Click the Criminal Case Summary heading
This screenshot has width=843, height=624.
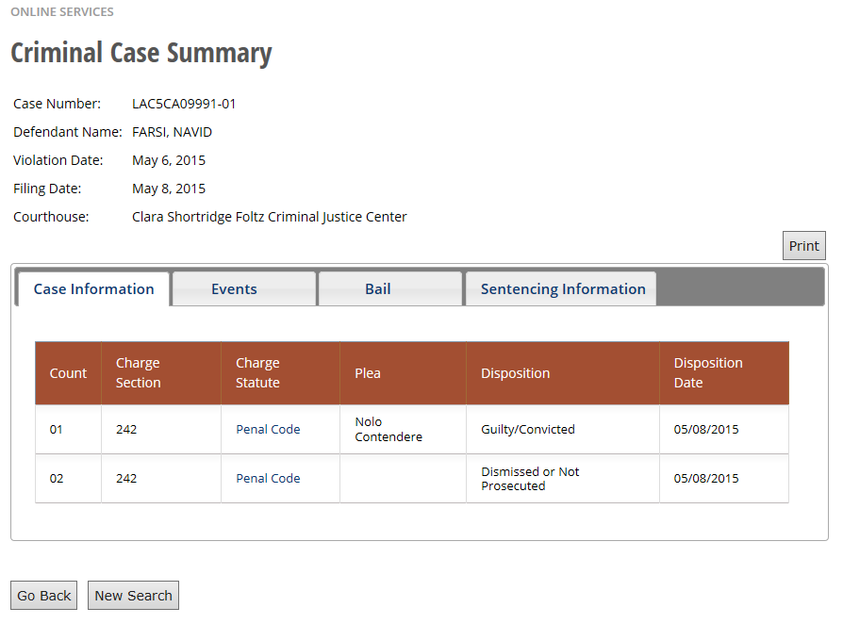(x=141, y=53)
